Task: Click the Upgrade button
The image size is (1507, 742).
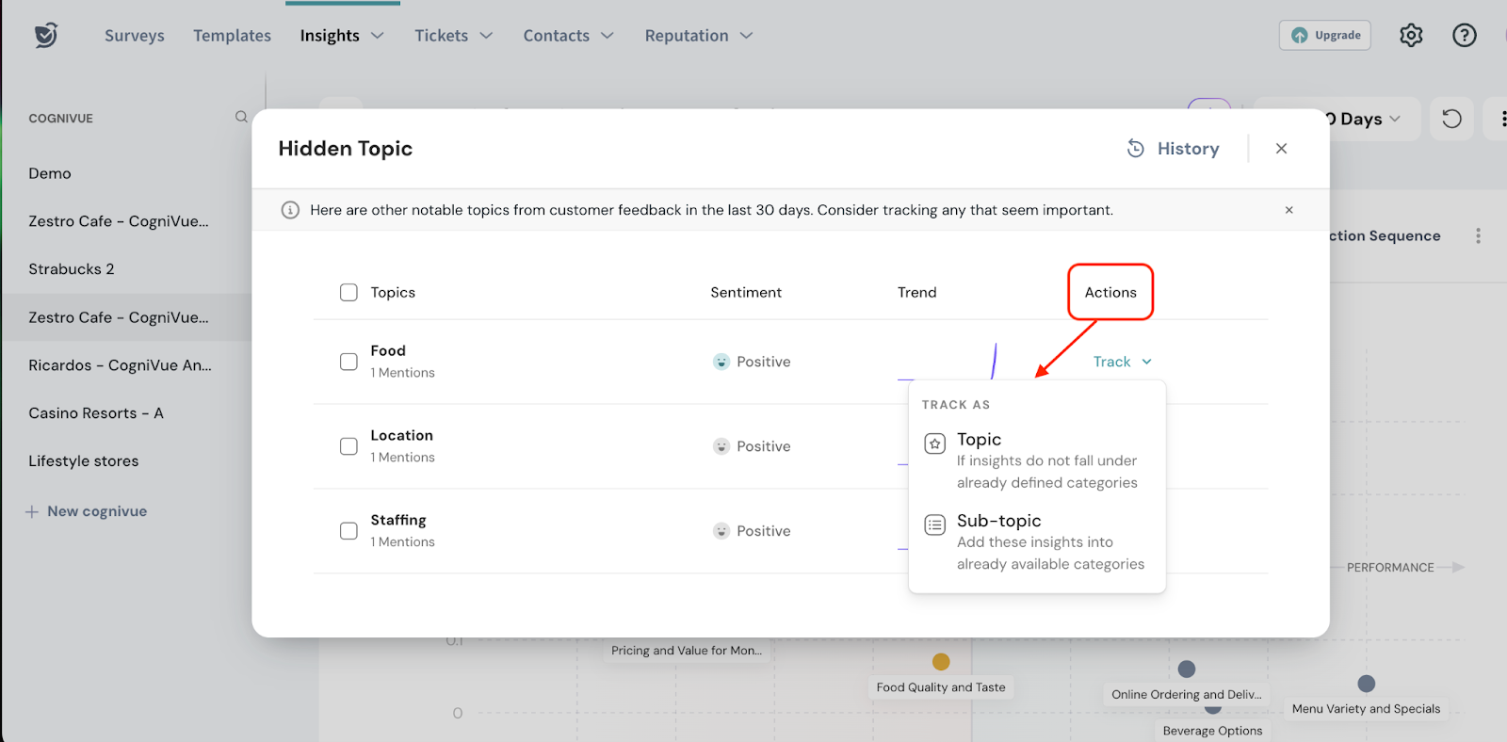Action: click(x=1324, y=36)
